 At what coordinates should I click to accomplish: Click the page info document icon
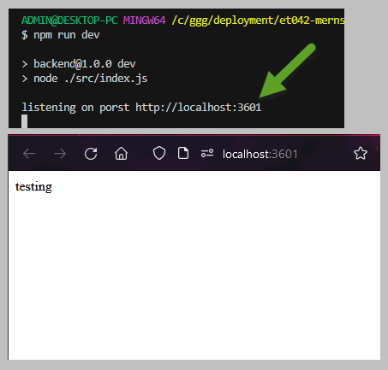183,153
